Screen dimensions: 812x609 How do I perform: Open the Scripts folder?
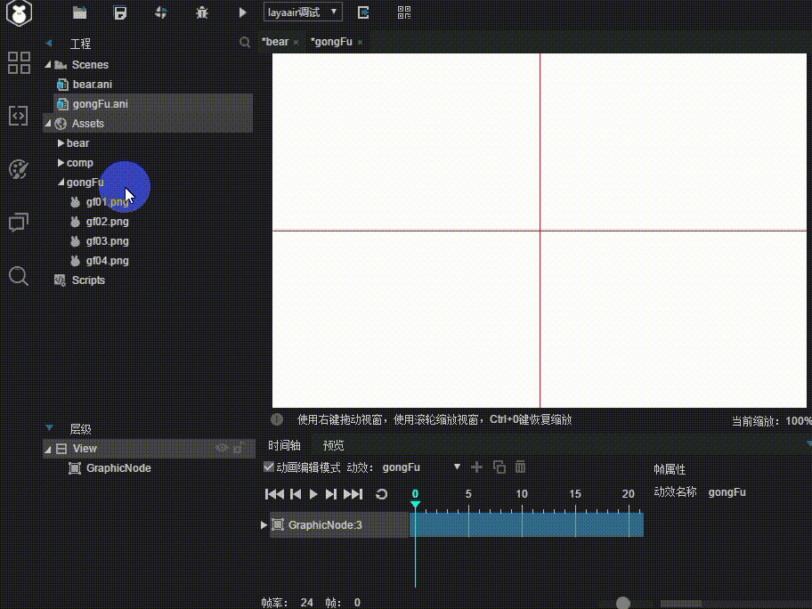click(88, 280)
